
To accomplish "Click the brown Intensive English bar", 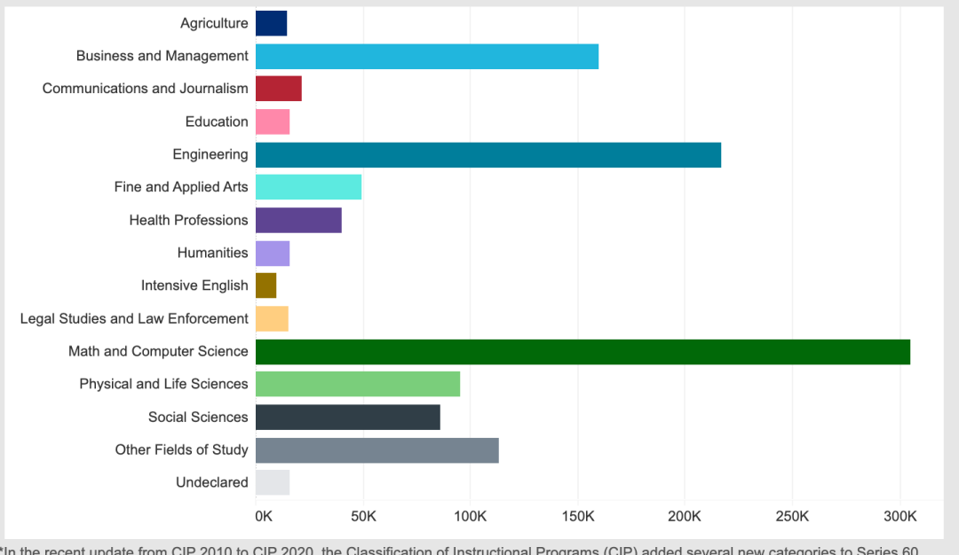I will coord(266,285).
